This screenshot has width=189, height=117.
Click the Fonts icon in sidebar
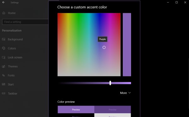[x=3, y=75]
